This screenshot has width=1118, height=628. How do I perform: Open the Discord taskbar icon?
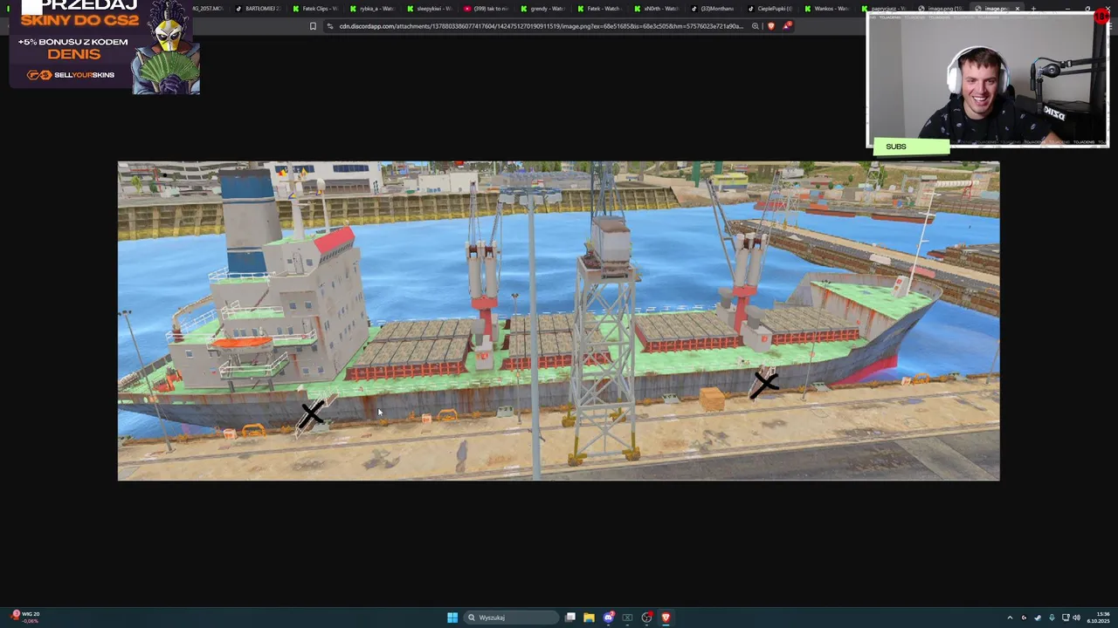pos(608,618)
